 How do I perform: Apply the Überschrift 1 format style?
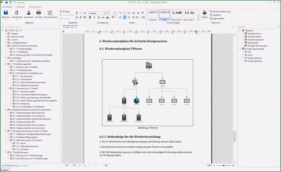click(176, 14)
